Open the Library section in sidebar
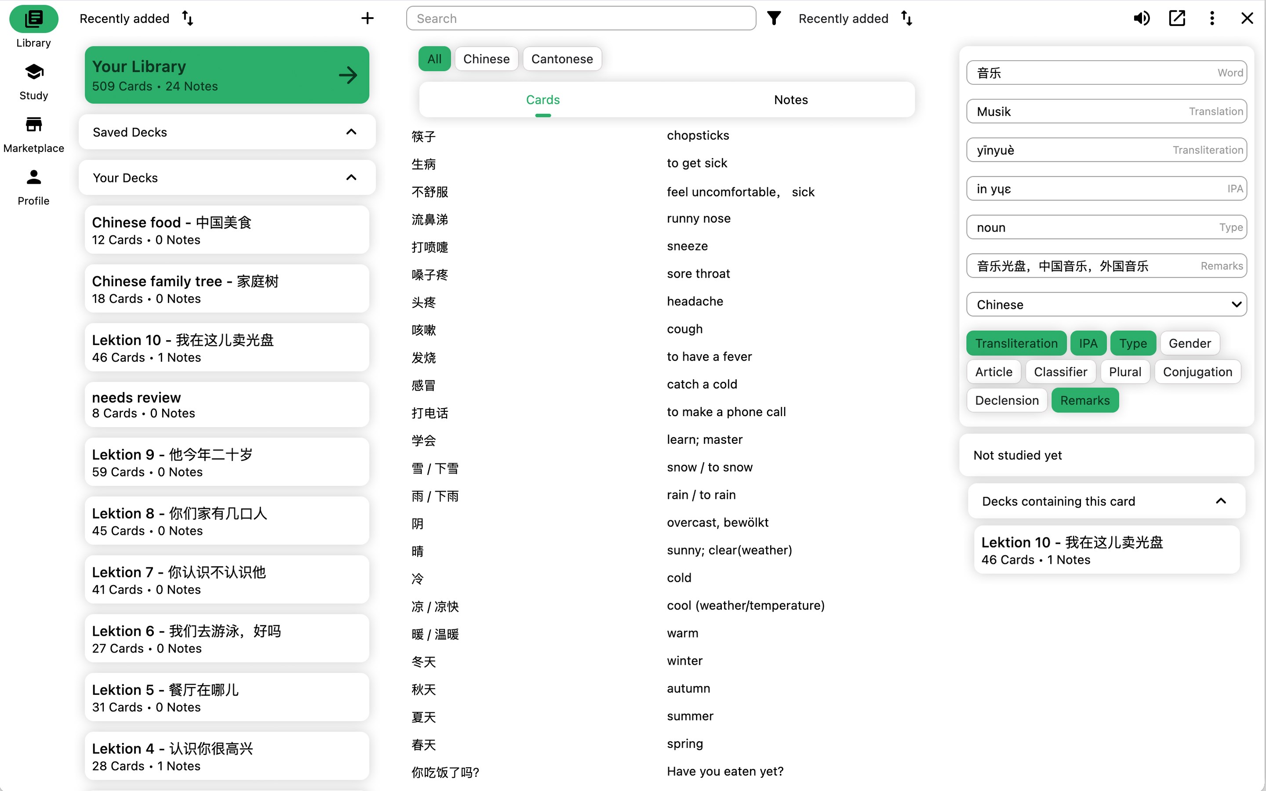The width and height of the screenshot is (1266, 791). 33,27
